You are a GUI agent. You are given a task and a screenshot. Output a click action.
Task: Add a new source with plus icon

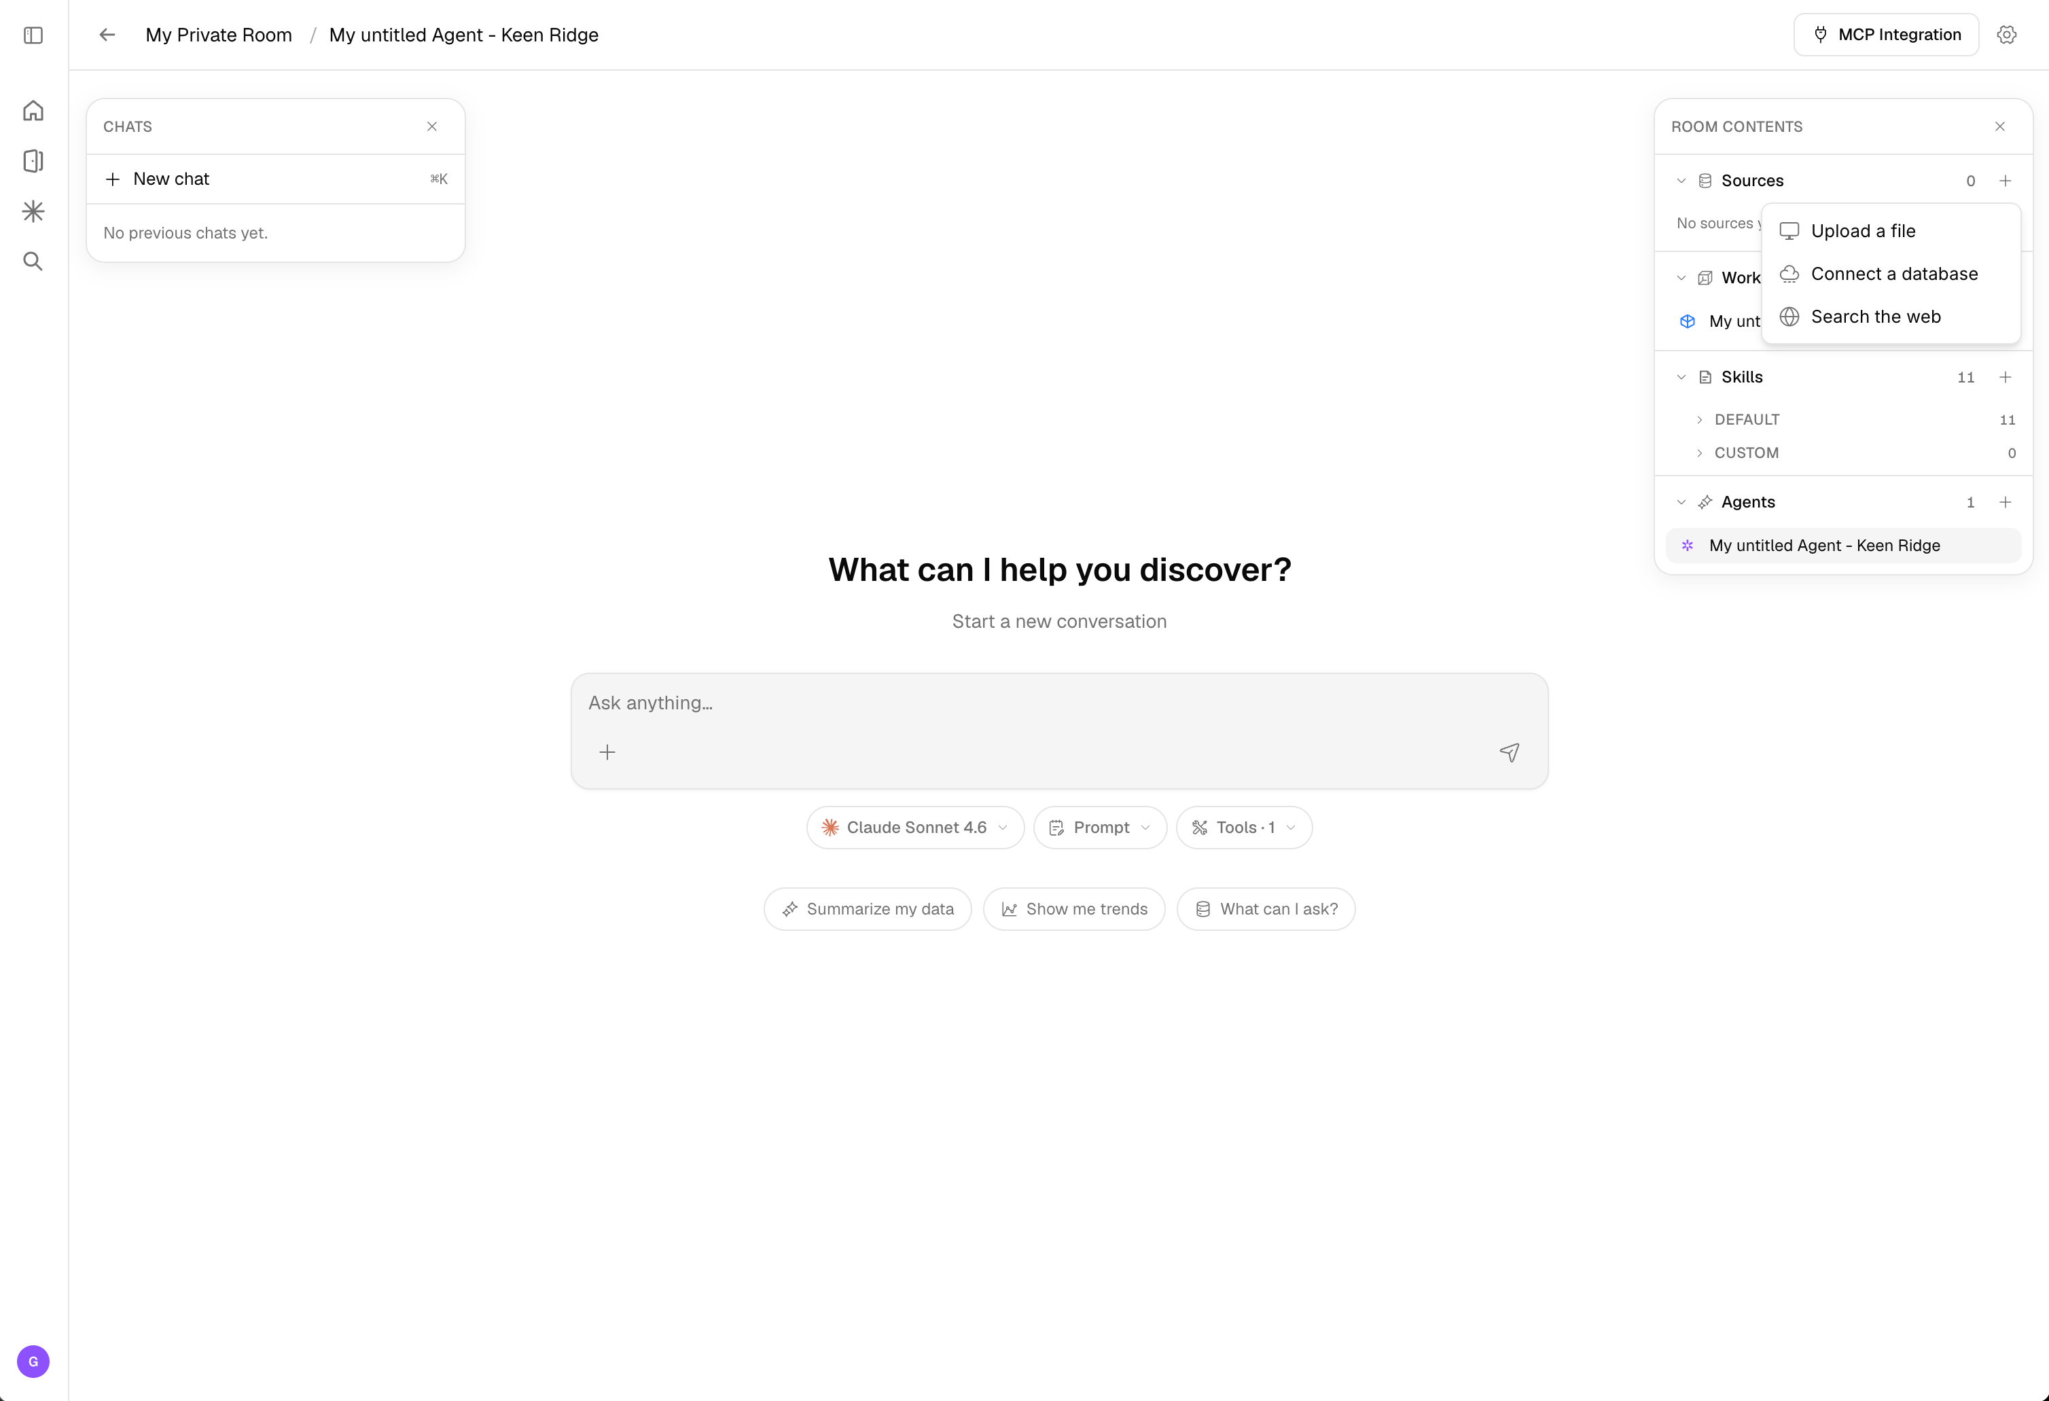tap(2005, 181)
